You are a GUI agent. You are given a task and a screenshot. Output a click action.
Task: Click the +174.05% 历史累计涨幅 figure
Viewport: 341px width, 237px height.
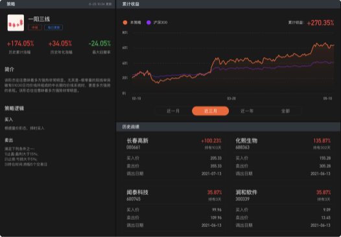pyautogui.click(x=20, y=44)
